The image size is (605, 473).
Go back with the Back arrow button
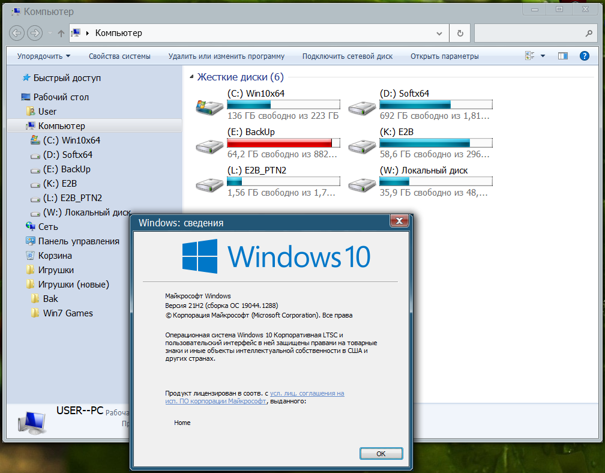click(17, 33)
